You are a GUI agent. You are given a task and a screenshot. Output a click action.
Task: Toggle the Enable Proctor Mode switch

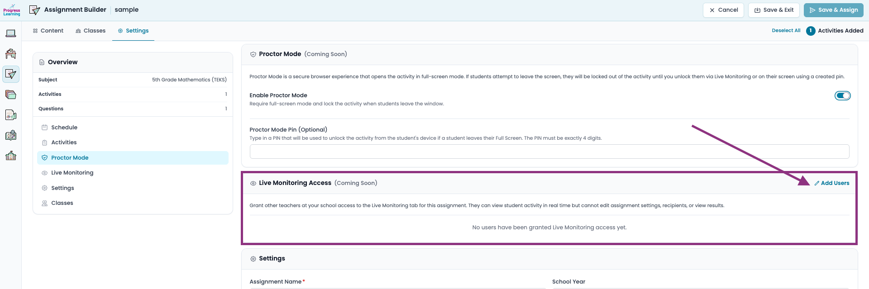[x=842, y=95]
